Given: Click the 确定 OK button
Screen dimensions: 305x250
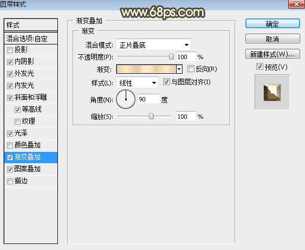Looking at the screenshot, I should 272,24.
